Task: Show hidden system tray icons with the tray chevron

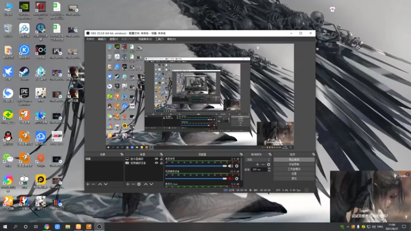Action: (x=348, y=227)
